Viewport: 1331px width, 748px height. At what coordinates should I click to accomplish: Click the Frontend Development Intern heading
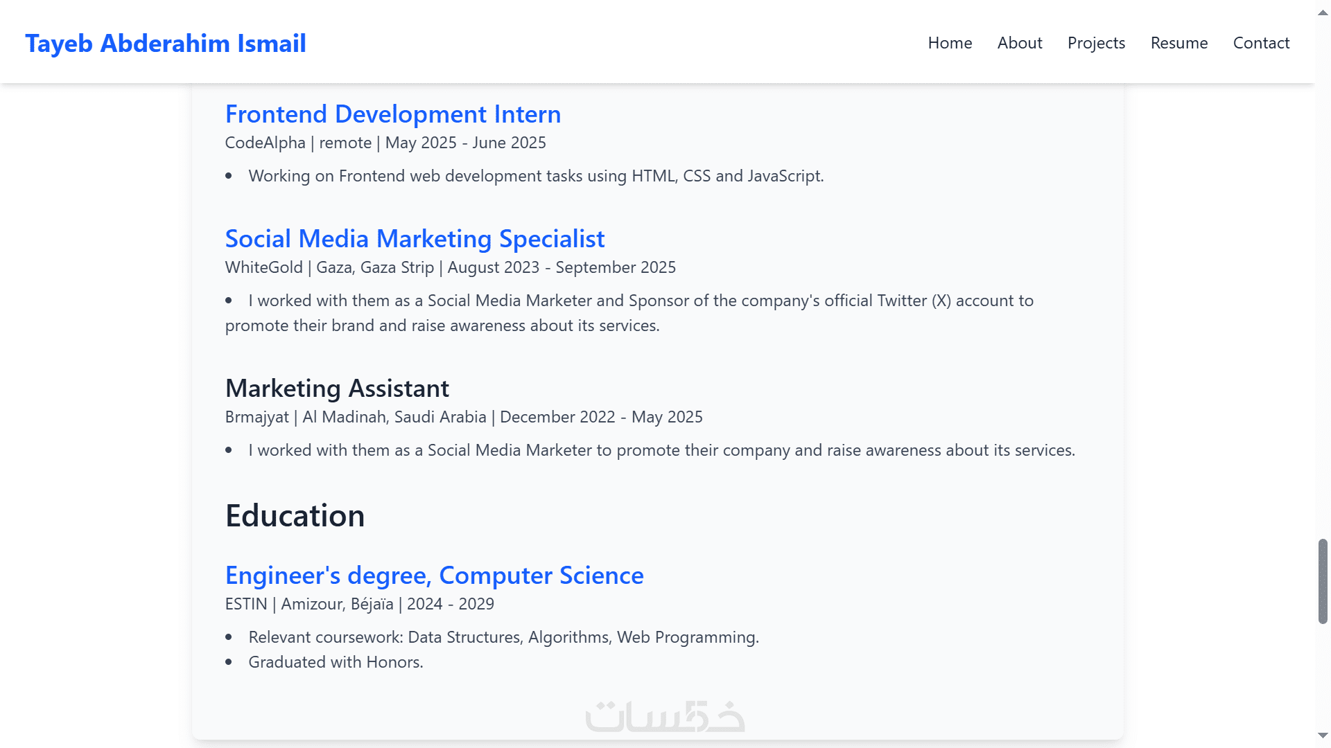(x=393, y=114)
